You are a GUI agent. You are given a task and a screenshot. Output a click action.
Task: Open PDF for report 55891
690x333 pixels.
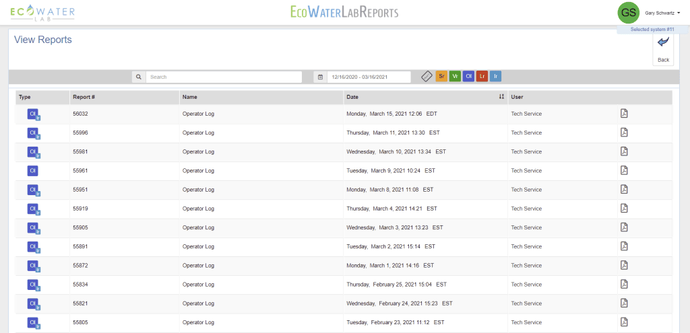(x=624, y=246)
